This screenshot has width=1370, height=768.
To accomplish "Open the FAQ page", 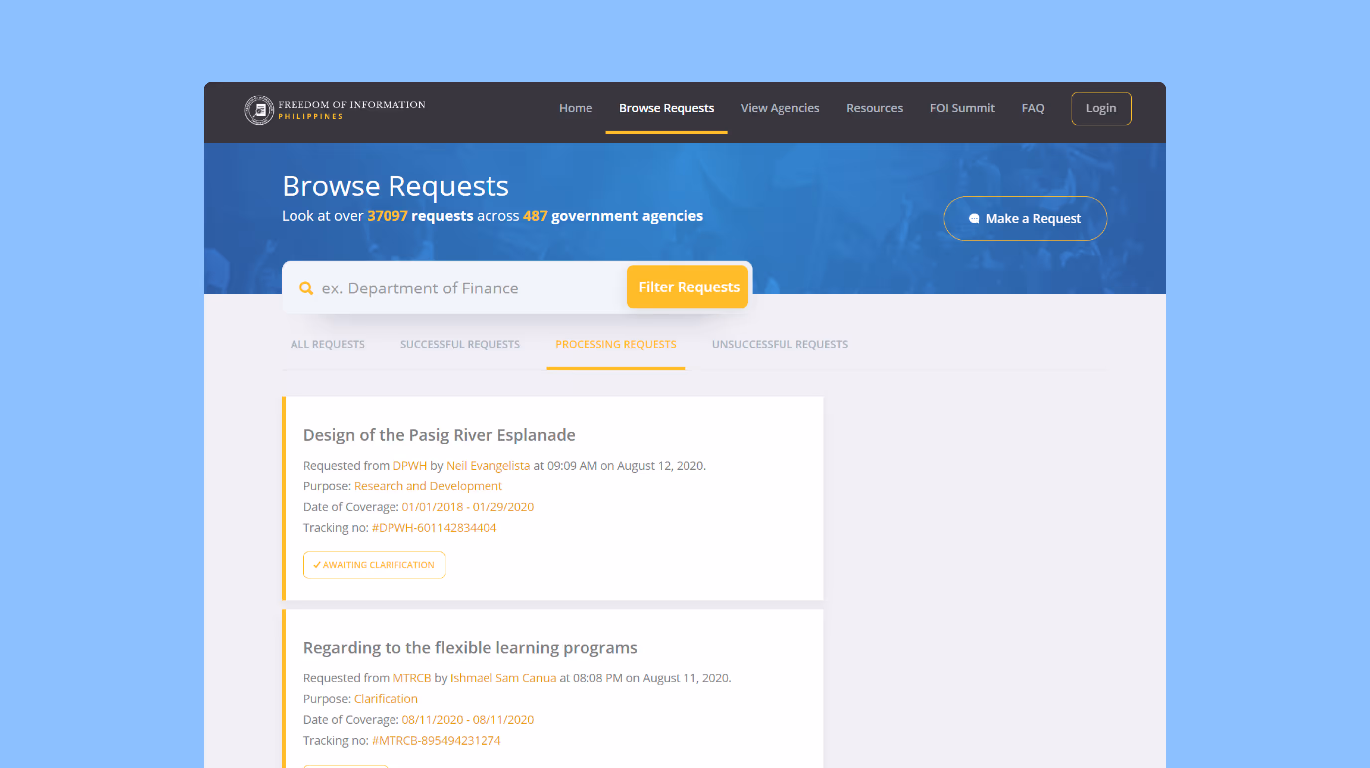I will tap(1032, 108).
